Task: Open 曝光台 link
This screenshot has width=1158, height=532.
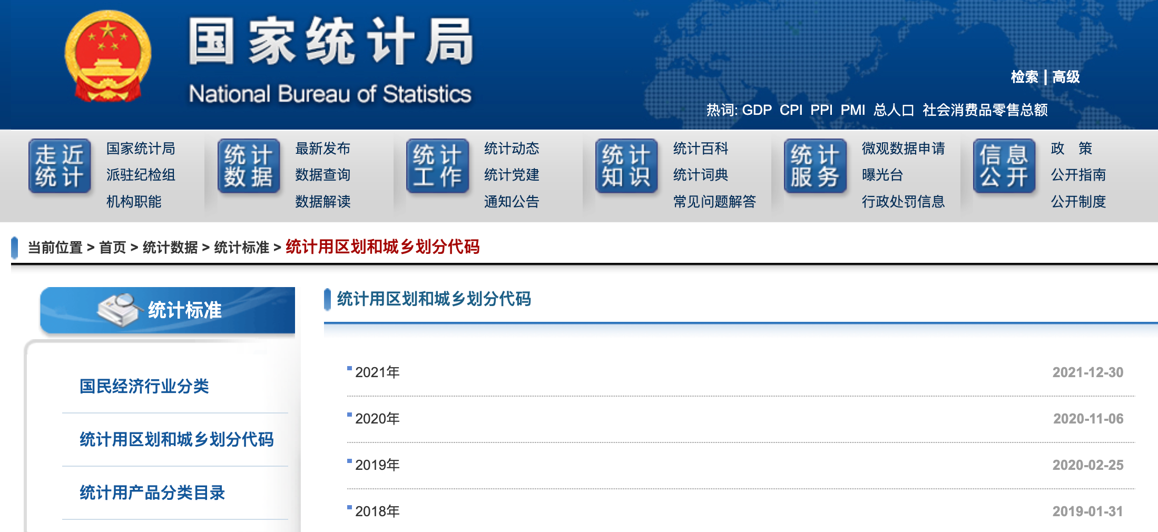Action: (x=882, y=175)
